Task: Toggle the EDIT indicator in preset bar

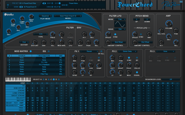Action: pos(52,3)
